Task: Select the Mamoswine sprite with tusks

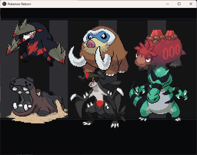Action: point(98,51)
